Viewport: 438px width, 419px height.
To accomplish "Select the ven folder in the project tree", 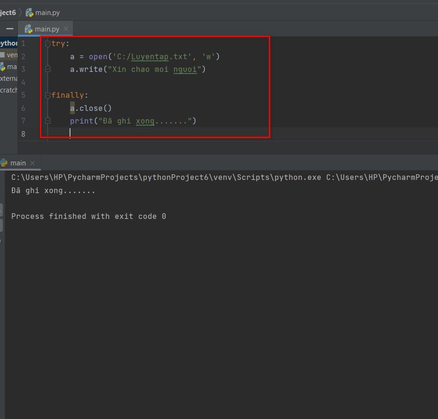I will point(9,55).
